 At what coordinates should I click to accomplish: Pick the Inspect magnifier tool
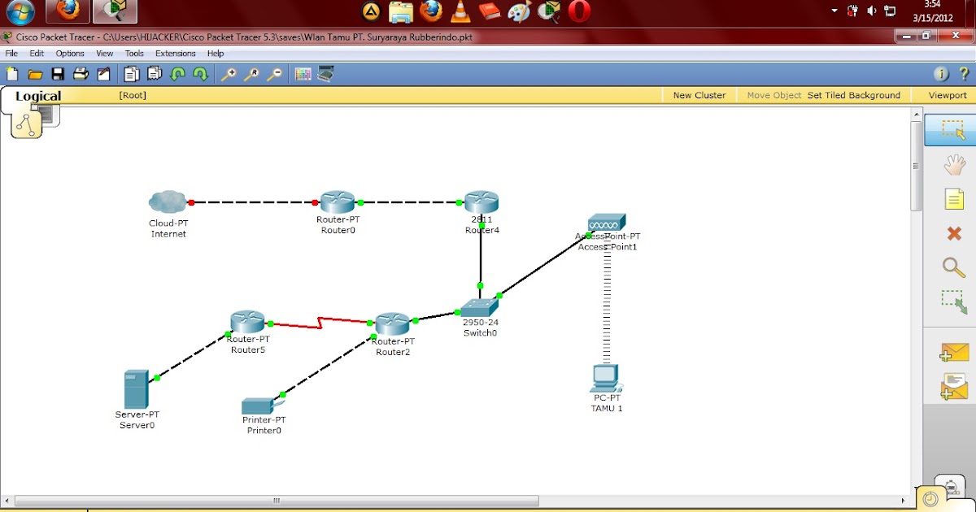pyautogui.click(x=952, y=267)
